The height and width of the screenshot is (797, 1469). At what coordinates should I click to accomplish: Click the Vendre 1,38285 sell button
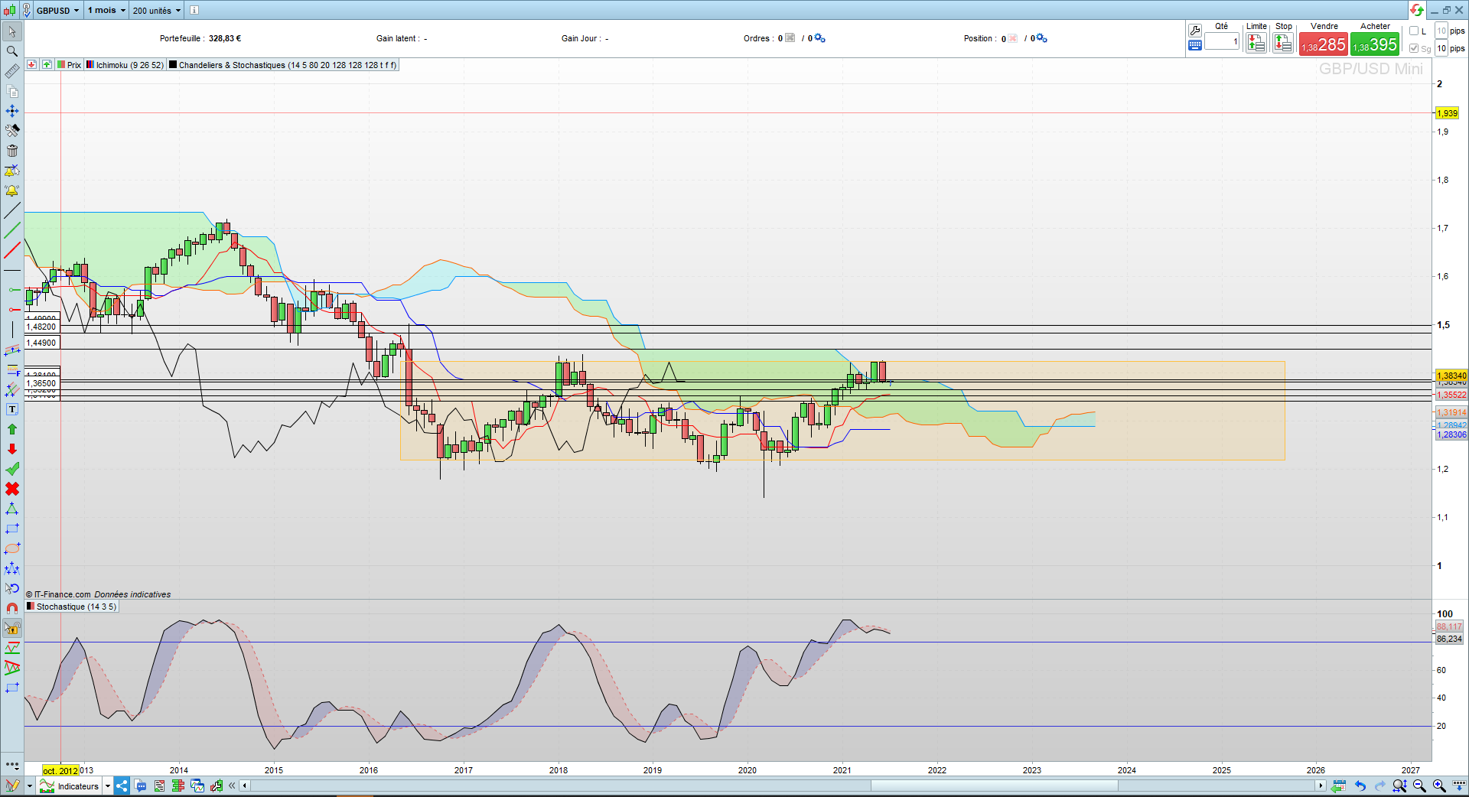click(1324, 44)
